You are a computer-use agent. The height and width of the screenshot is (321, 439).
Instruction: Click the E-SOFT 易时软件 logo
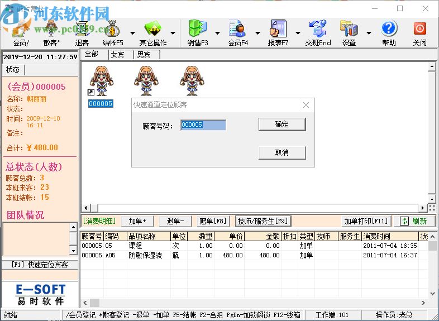coord(40,295)
